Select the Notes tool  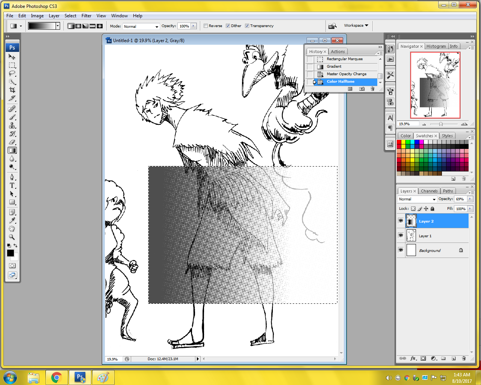12,212
